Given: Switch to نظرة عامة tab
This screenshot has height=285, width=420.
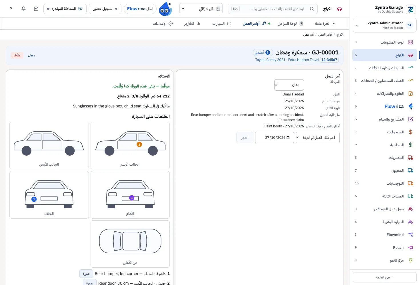Looking at the screenshot, I should pyautogui.click(x=325, y=24).
